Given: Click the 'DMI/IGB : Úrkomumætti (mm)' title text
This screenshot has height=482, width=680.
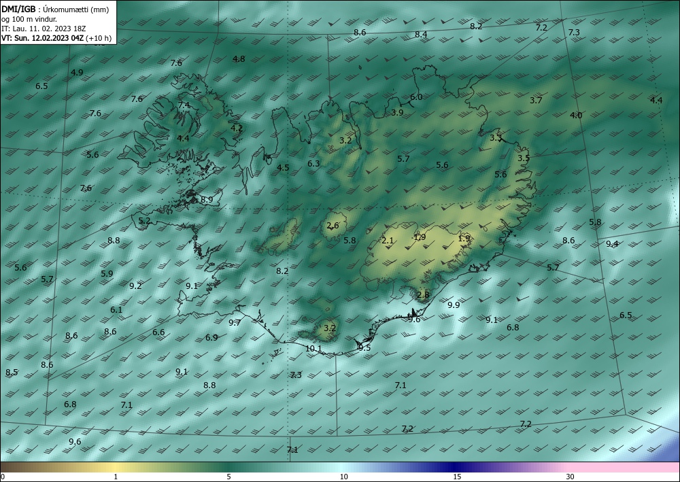Looking at the screenshot, I should click(55, 10).
